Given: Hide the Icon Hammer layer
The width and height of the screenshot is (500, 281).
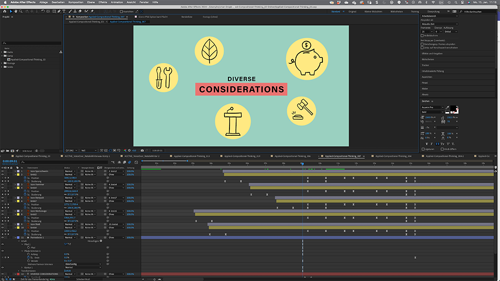Looking at the screenshot, I should point(2,185).
